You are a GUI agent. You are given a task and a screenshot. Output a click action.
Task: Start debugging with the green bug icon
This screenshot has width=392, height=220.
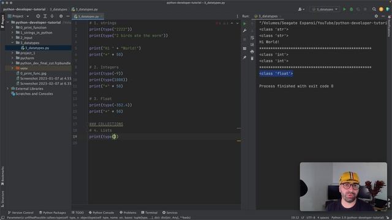tap(351, 9)
